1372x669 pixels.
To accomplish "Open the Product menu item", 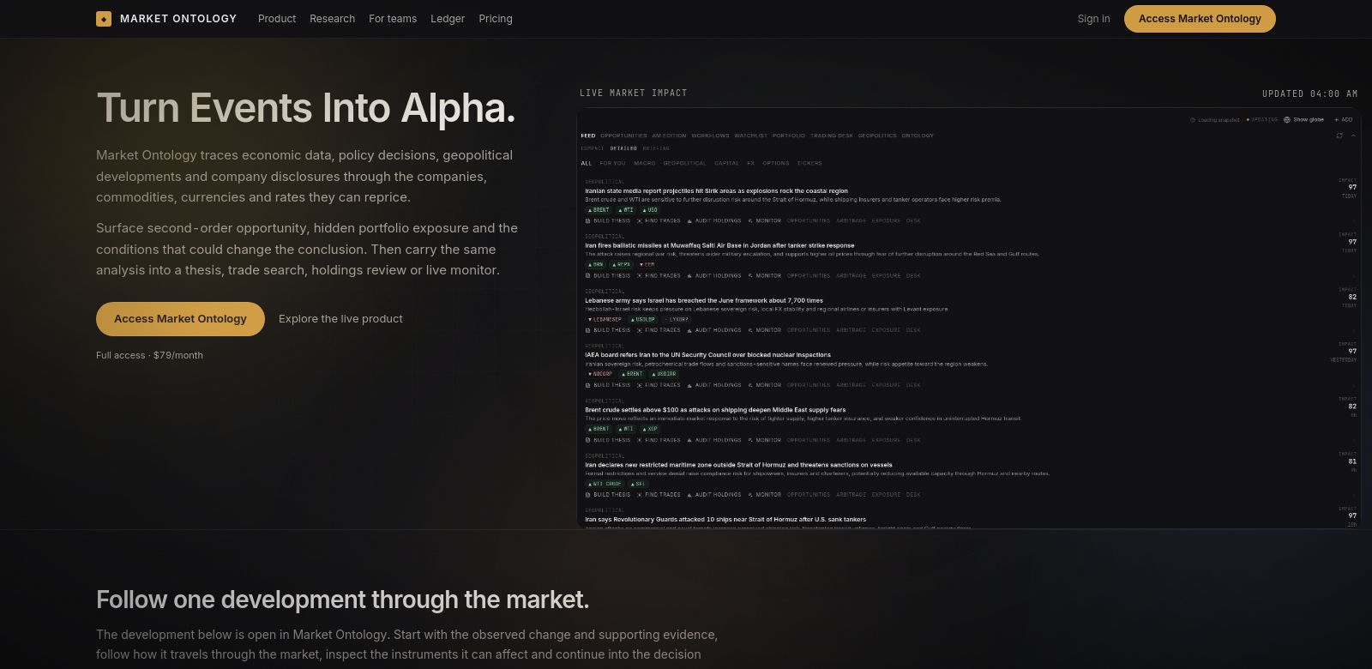I will (277, 19).
